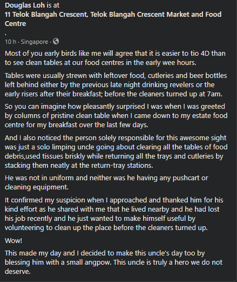Click the globe public audience icon

56,41
